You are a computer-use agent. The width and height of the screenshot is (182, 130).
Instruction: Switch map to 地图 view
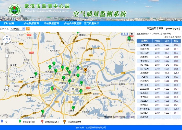point(125,34)
